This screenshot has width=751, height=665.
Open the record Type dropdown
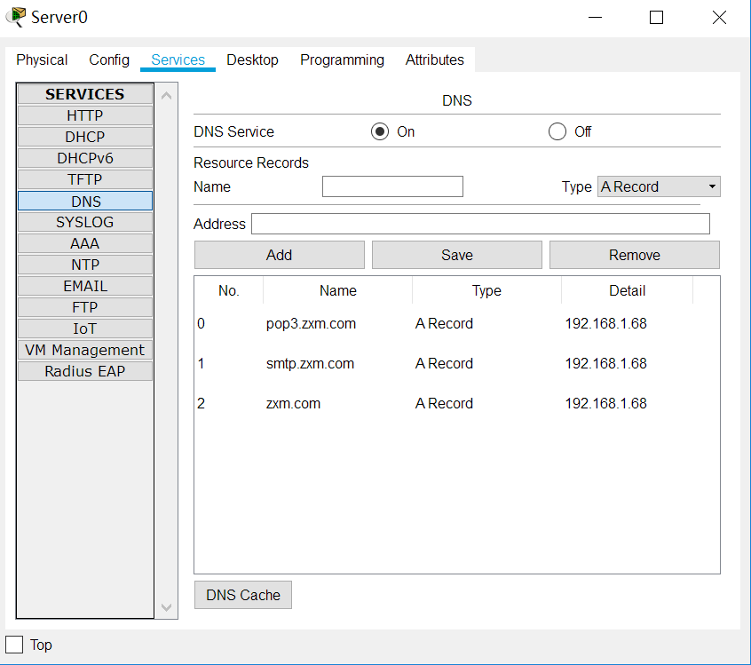pyautogui.click(x=659, y=186)
